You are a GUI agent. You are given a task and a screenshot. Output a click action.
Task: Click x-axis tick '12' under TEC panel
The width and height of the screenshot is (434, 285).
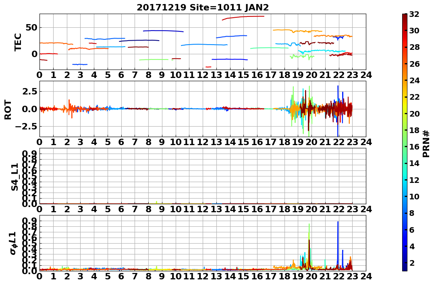pos(203,75)
